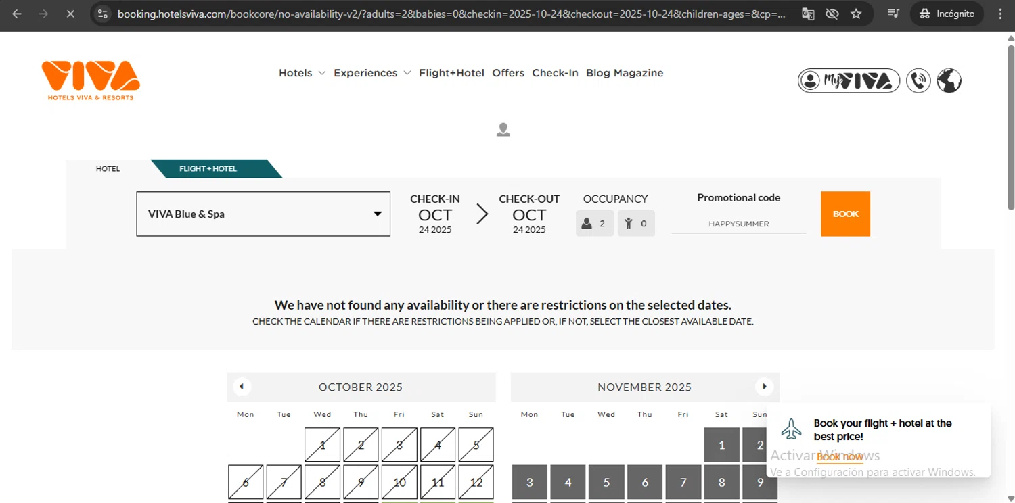Click the promotional code input field
Viewport: 1015px width, 503px height.
(x=738, y=224)
